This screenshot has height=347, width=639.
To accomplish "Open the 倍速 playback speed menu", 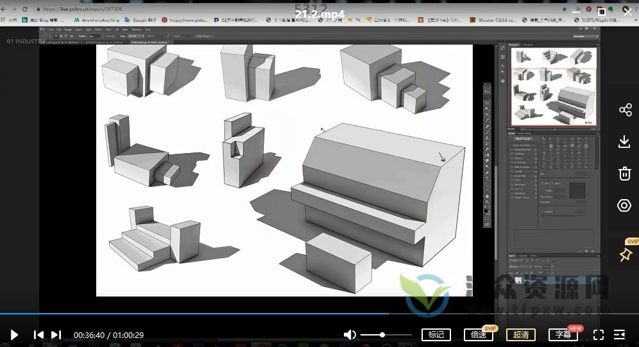I will (478, 334).
